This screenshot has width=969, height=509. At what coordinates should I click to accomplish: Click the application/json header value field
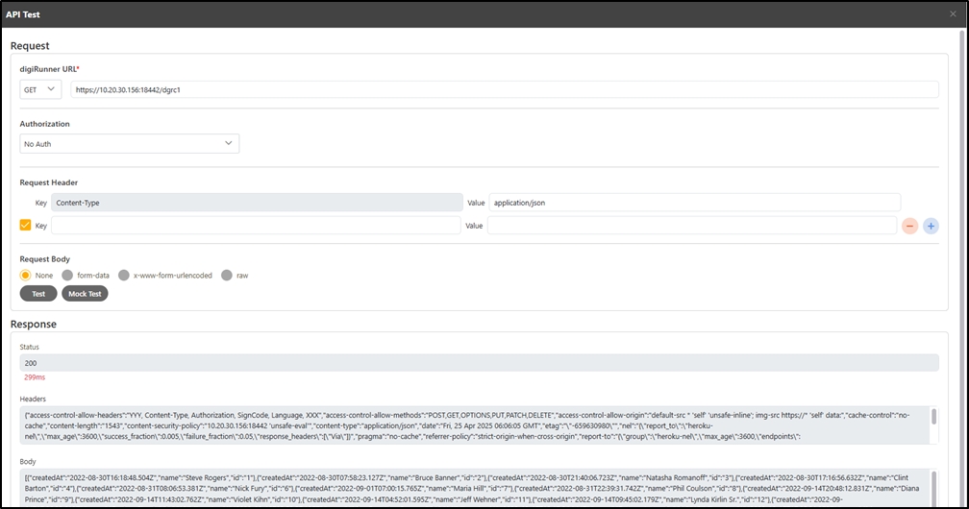(x=693, y=203)
